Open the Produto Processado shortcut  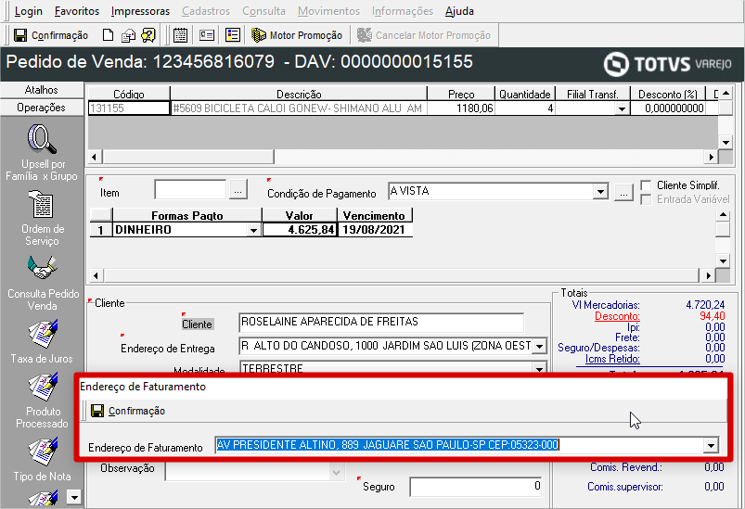(x=42, y=387)
